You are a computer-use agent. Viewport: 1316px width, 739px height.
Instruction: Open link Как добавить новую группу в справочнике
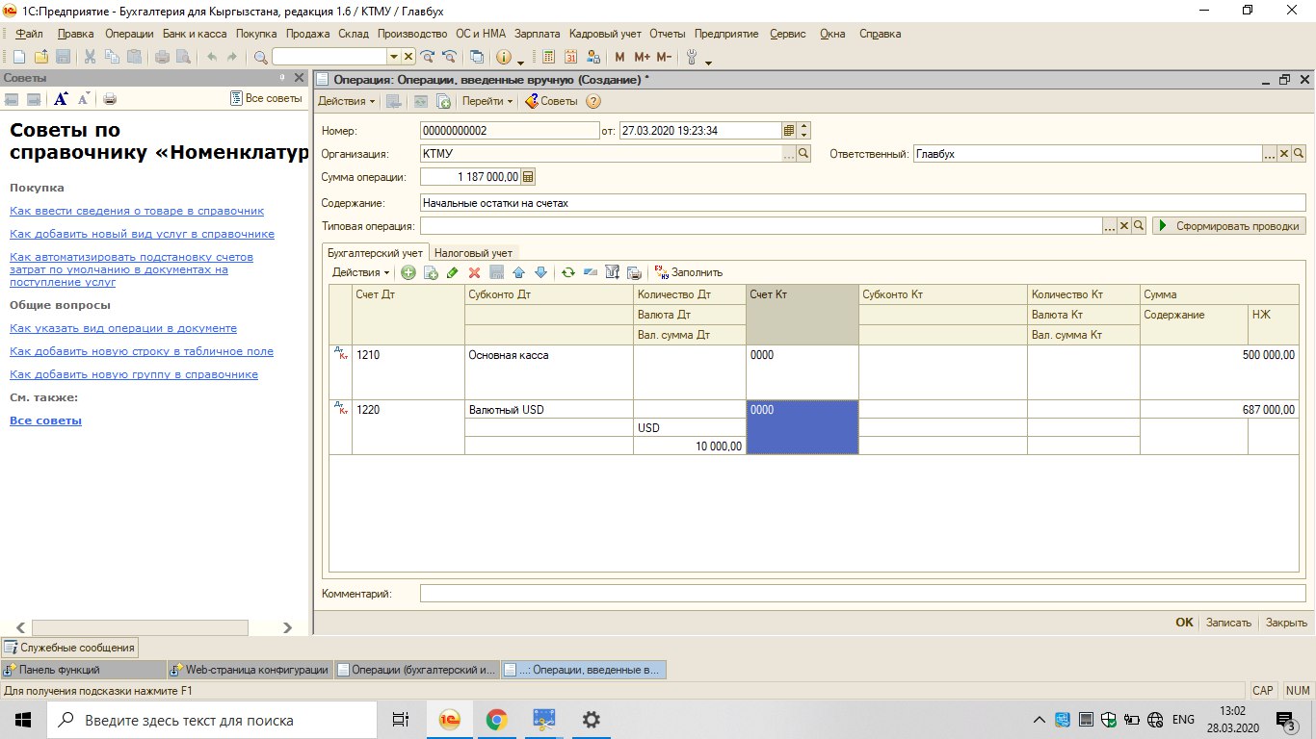134,374
